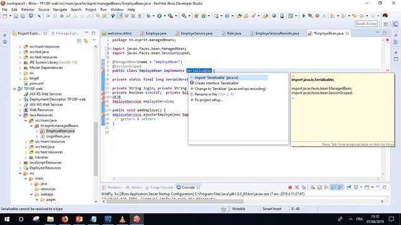Open the Refactor menu
This screenshot has width=401, height=225.
28,9
